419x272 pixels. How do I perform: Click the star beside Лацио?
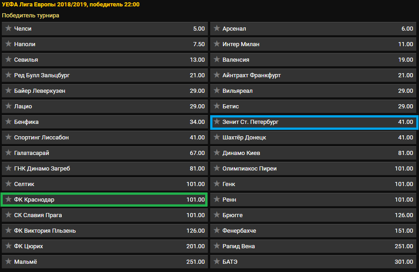pyautogui.click(x=8, y=106)
